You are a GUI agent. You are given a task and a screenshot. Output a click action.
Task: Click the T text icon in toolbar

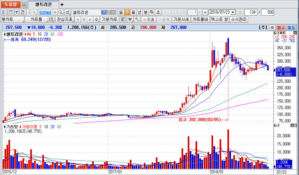pos(17,12)
